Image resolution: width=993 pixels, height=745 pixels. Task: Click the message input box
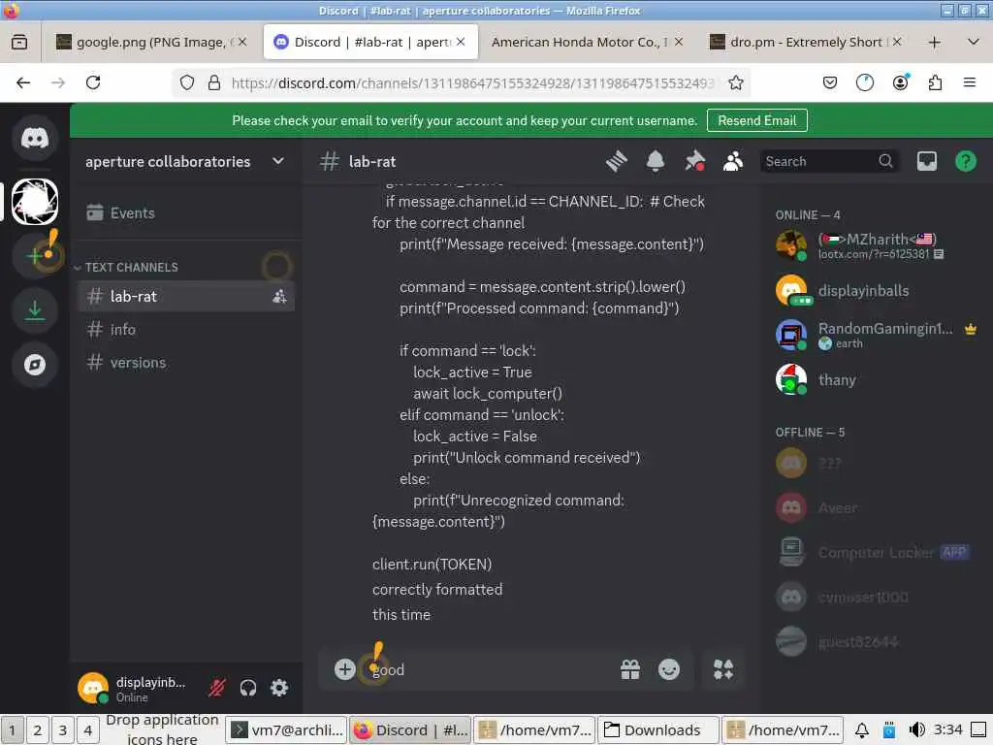click(x=490, y=669)
